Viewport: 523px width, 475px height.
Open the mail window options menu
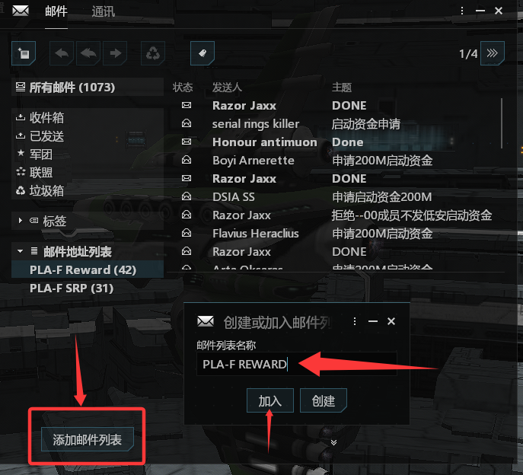coord(462,11)
